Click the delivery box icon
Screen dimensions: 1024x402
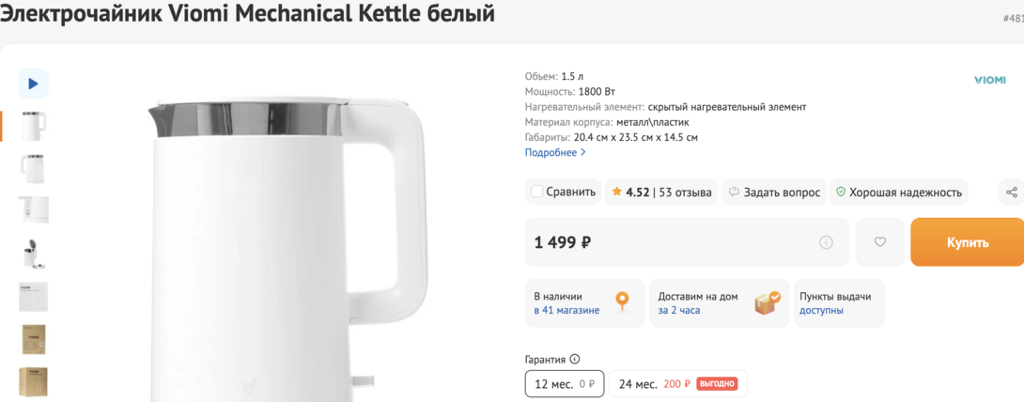pyautogui.click(x=767, y=302)
